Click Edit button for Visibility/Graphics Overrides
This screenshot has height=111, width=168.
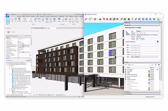tap(23, 45)
